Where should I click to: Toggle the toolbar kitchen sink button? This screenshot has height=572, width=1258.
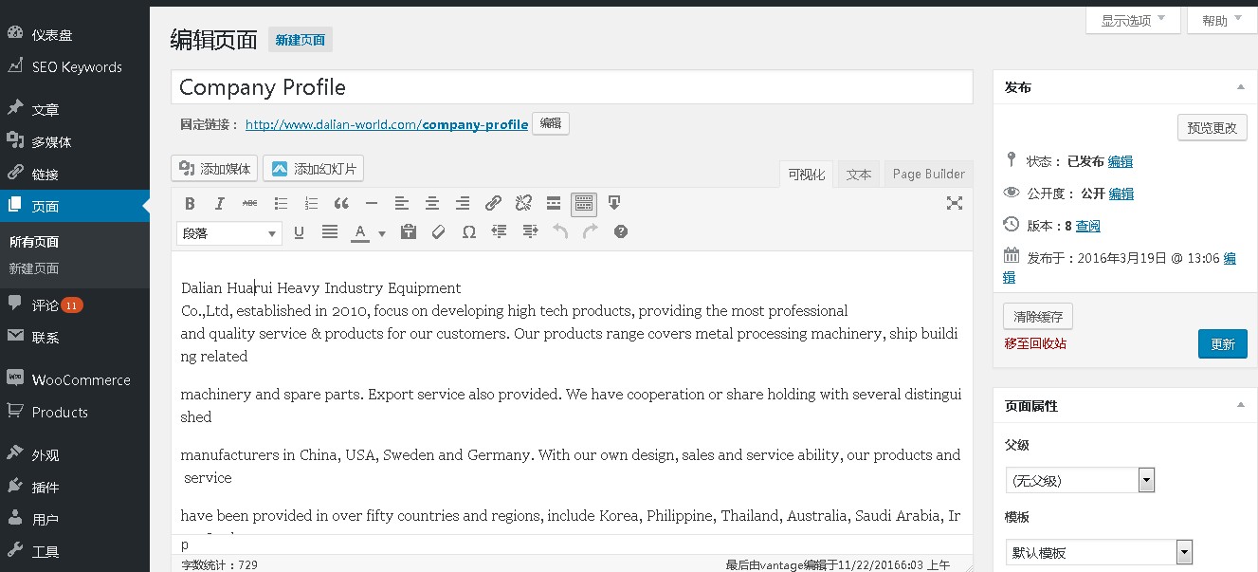point(584,203)
